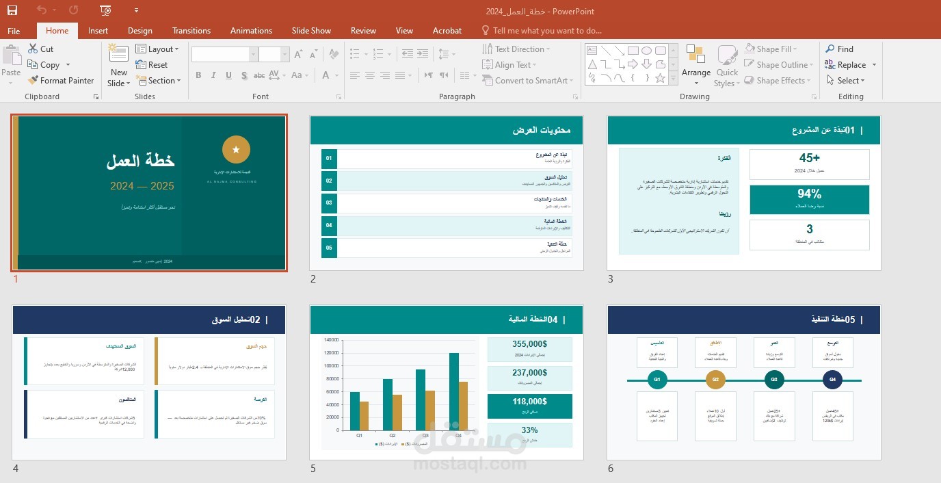Click the font size combo box

(274, 55)
